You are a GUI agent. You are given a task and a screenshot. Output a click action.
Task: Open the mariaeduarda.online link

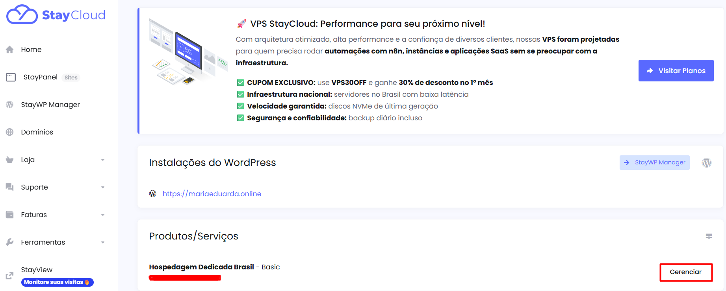coord(212,194)
